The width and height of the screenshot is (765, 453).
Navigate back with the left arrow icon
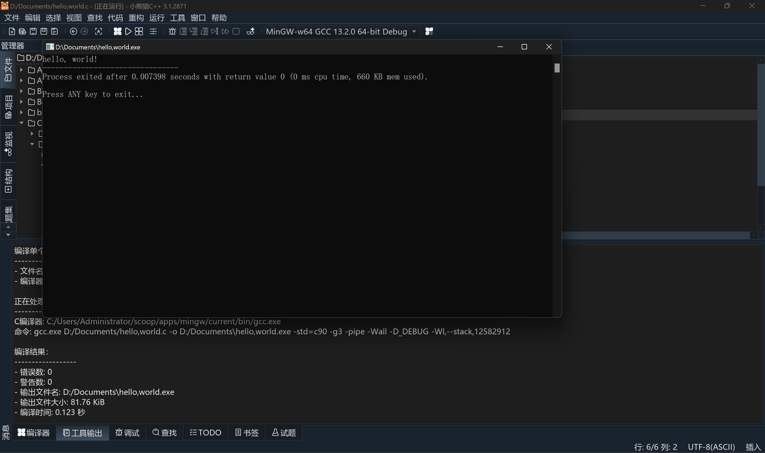pyautogui.click(x=73, y=31)
